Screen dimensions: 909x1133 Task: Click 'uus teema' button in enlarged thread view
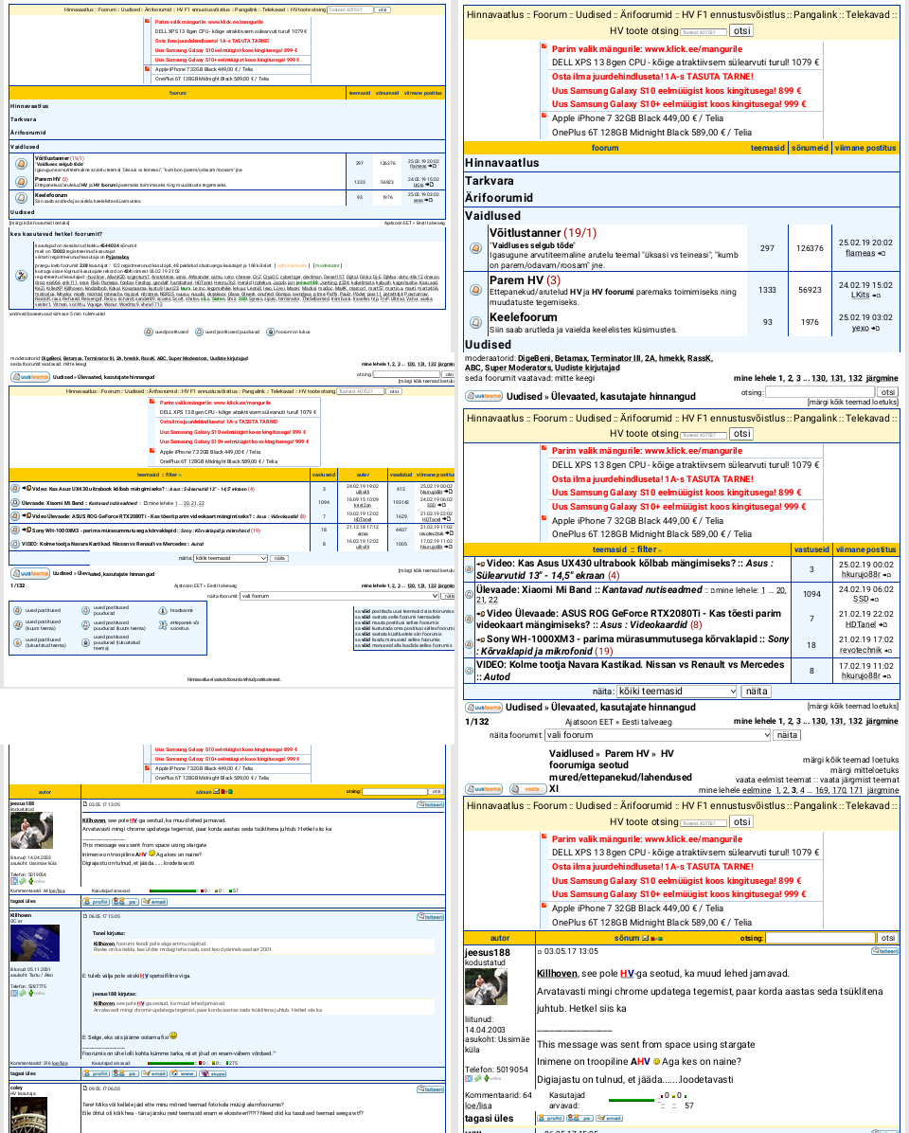click(x=484, y=789)
